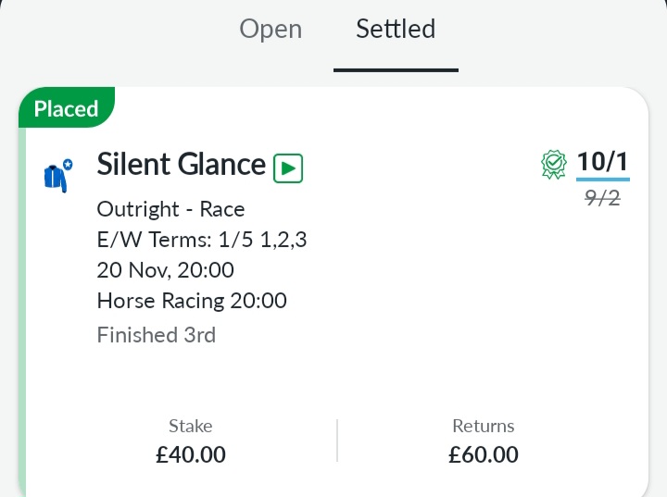This screenshot has height=497, width=667.
Task: Click the Stake label
Action: click(191, 426)
